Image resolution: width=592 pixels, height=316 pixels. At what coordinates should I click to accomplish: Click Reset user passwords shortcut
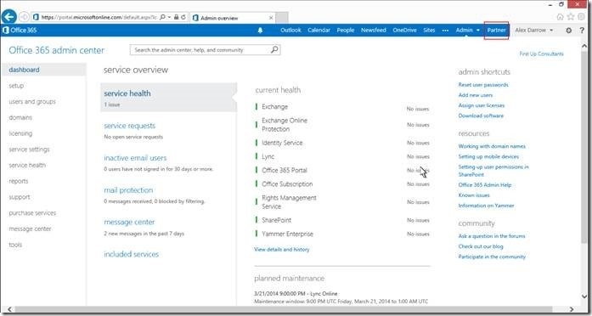click(483, 85)
